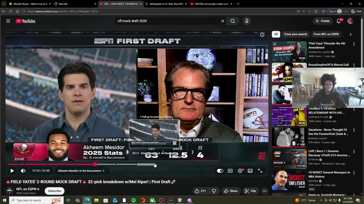
Task: Go to the YouTube home logo
Action: coord(25,21)
